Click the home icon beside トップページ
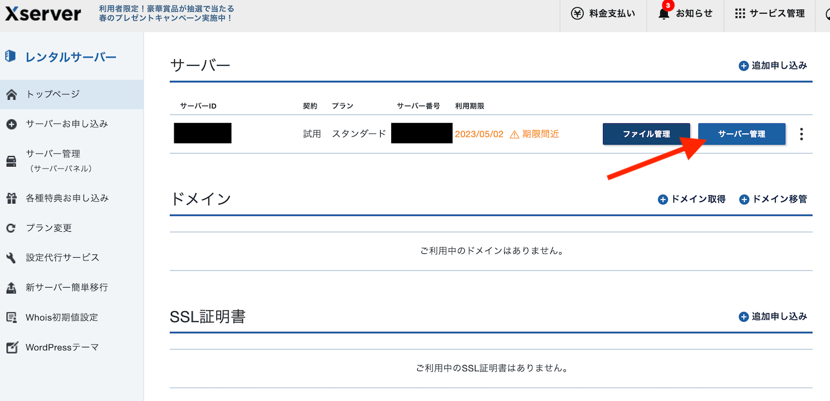Image resolution: width=830 pixels, height=401 pixels. click(x=10, y=94)
